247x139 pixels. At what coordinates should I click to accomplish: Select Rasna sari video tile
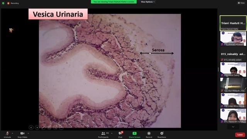233,116
